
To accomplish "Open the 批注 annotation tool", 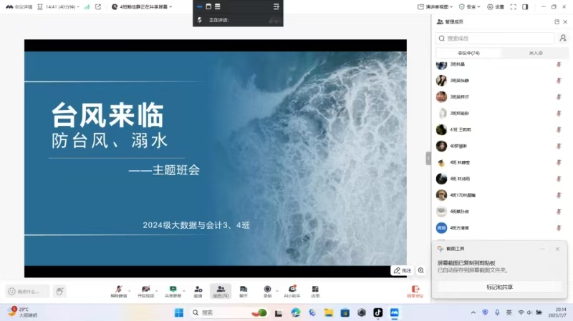I will click(402, 270).
